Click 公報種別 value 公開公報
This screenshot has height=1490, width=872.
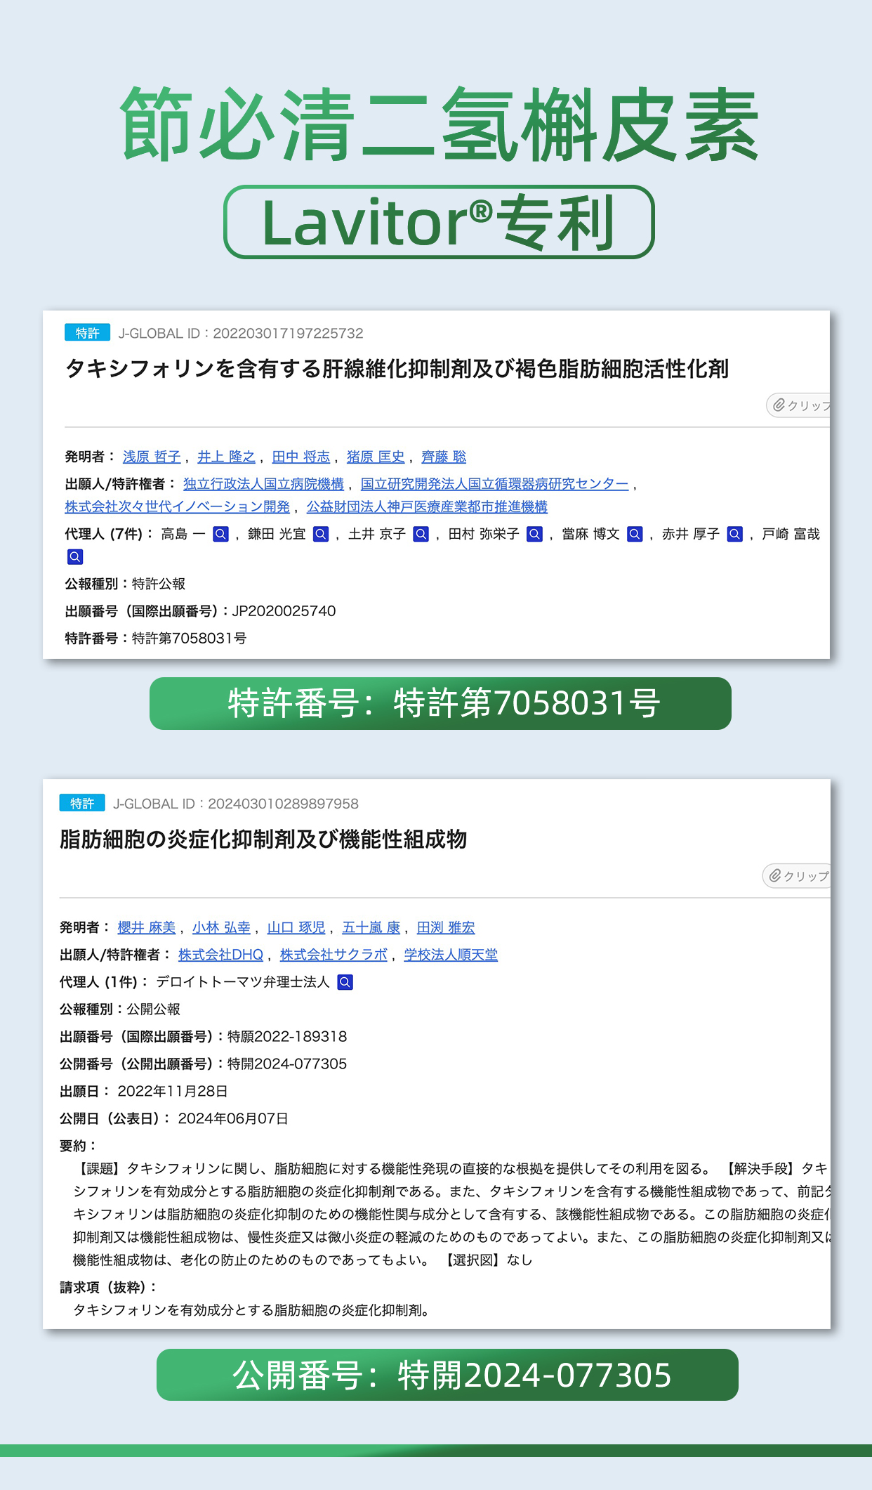(x=154, y=1009)
